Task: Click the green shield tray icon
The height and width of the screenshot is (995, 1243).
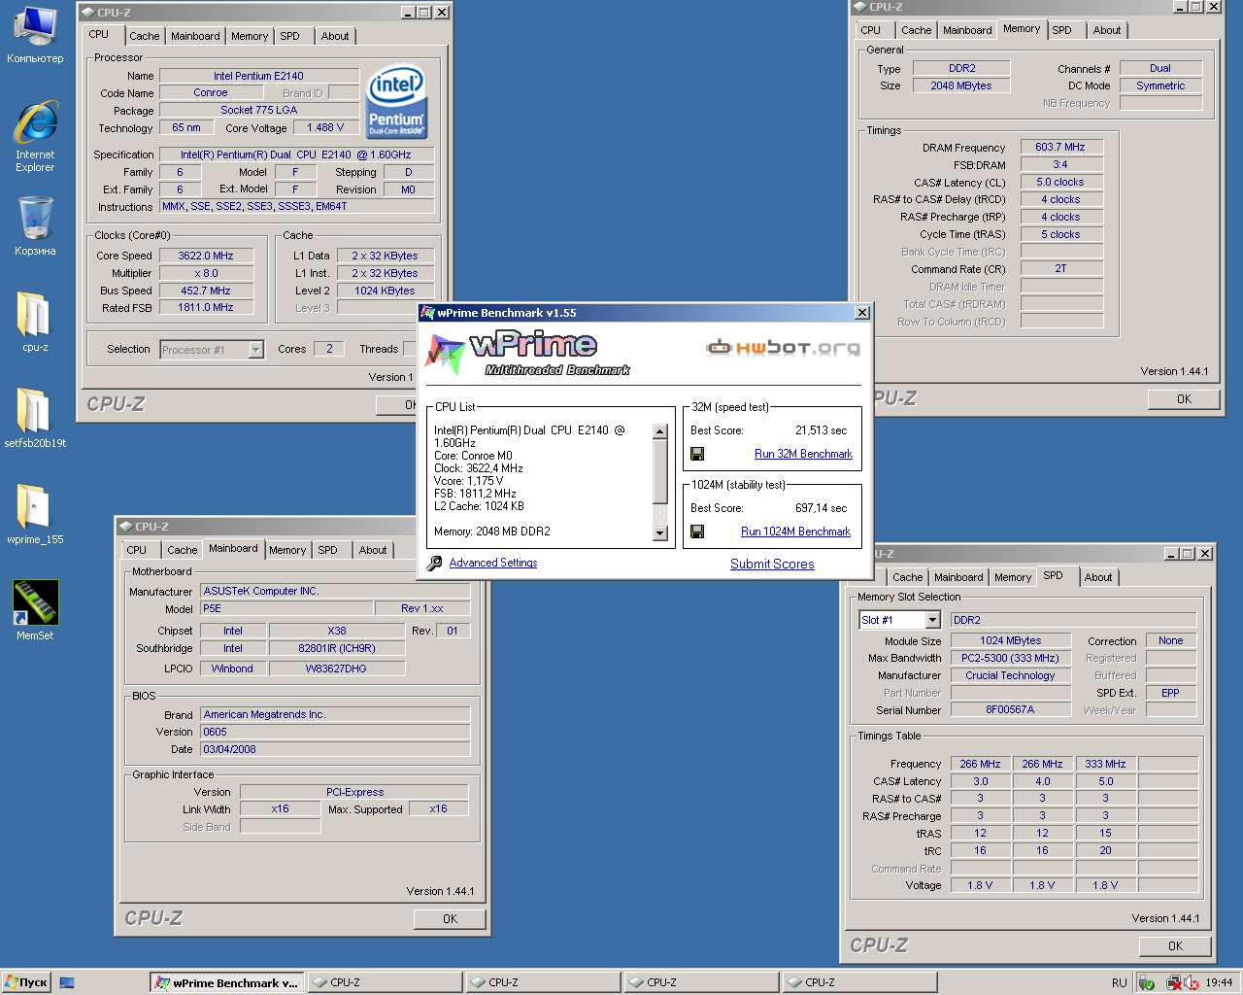Action: point(1146,982)
